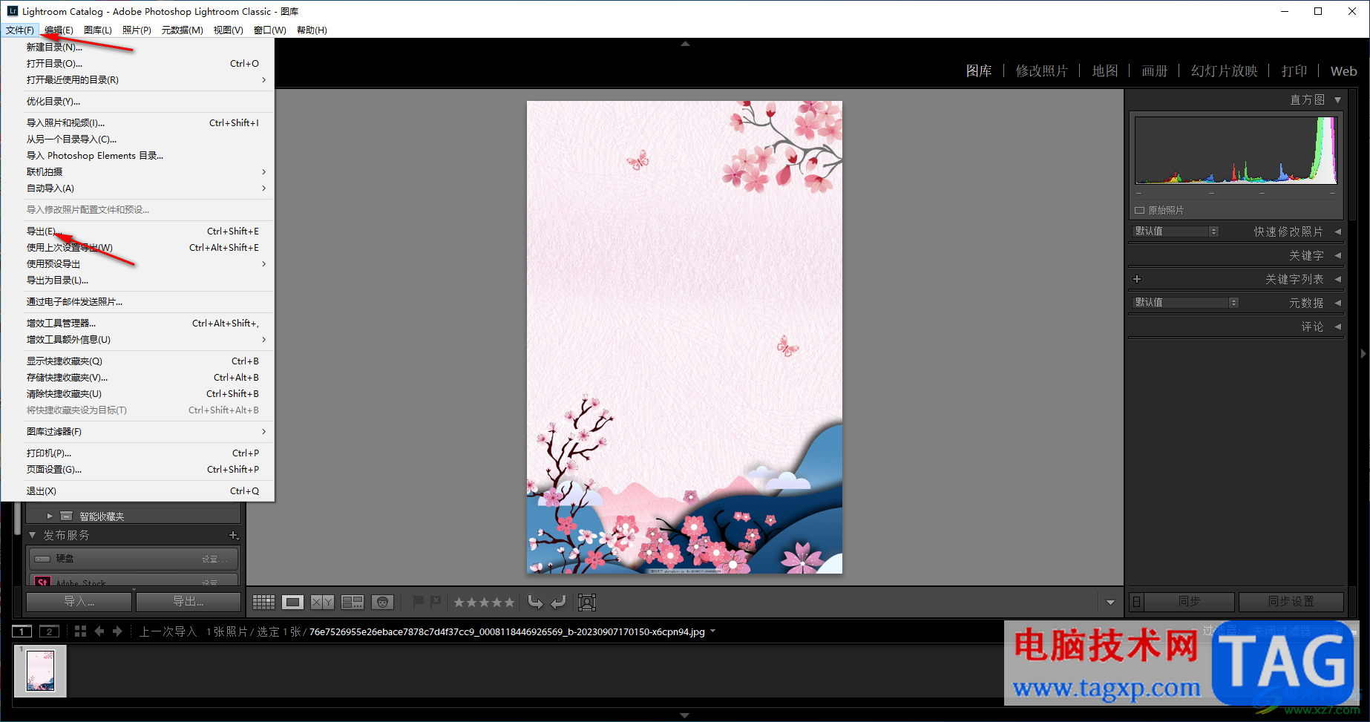Screen dimensions: 1370x722
Task: Hide the bottom filmstrip panel
Action: tap(685, 715)
